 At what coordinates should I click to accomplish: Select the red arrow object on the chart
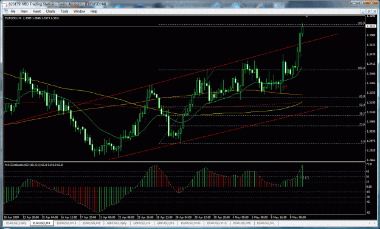coord(286,86)
